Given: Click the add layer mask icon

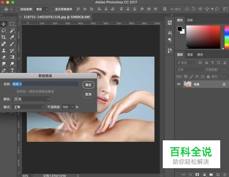Looking at the screenshot, I should click(x=197, y=174).
